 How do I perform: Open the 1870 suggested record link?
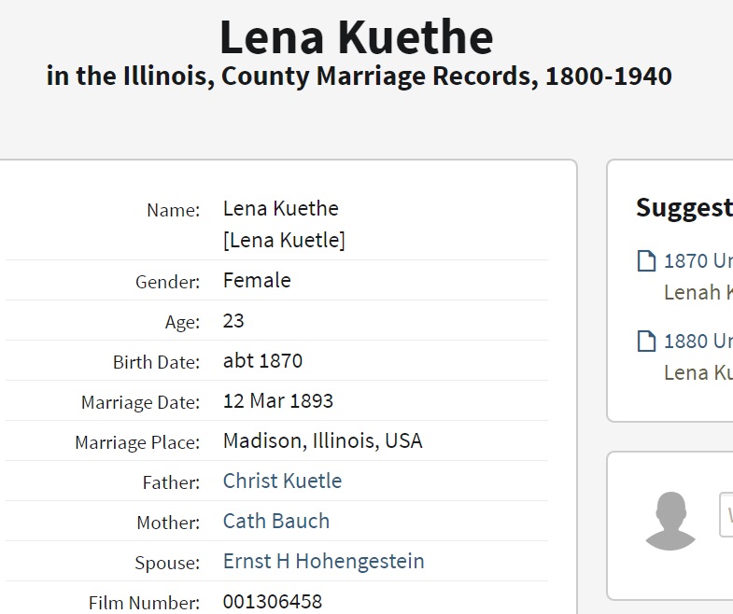pyautogui.click(x=698, y=261)
